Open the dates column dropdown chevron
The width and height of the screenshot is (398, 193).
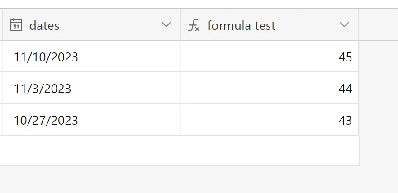coord(166,24)
